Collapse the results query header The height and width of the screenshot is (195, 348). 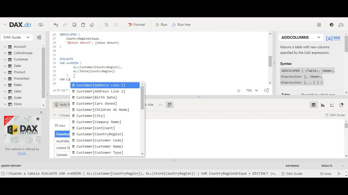click(55, 115)
